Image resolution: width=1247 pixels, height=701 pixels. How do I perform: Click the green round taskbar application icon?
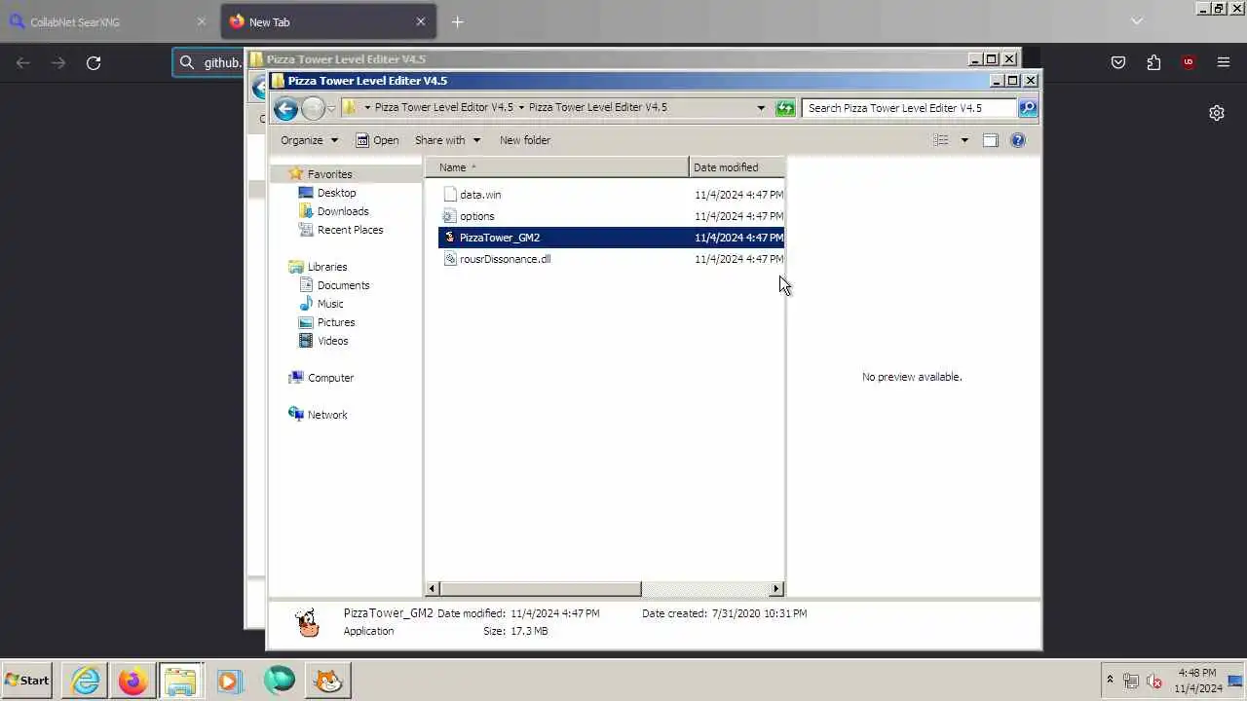(280, 680)
